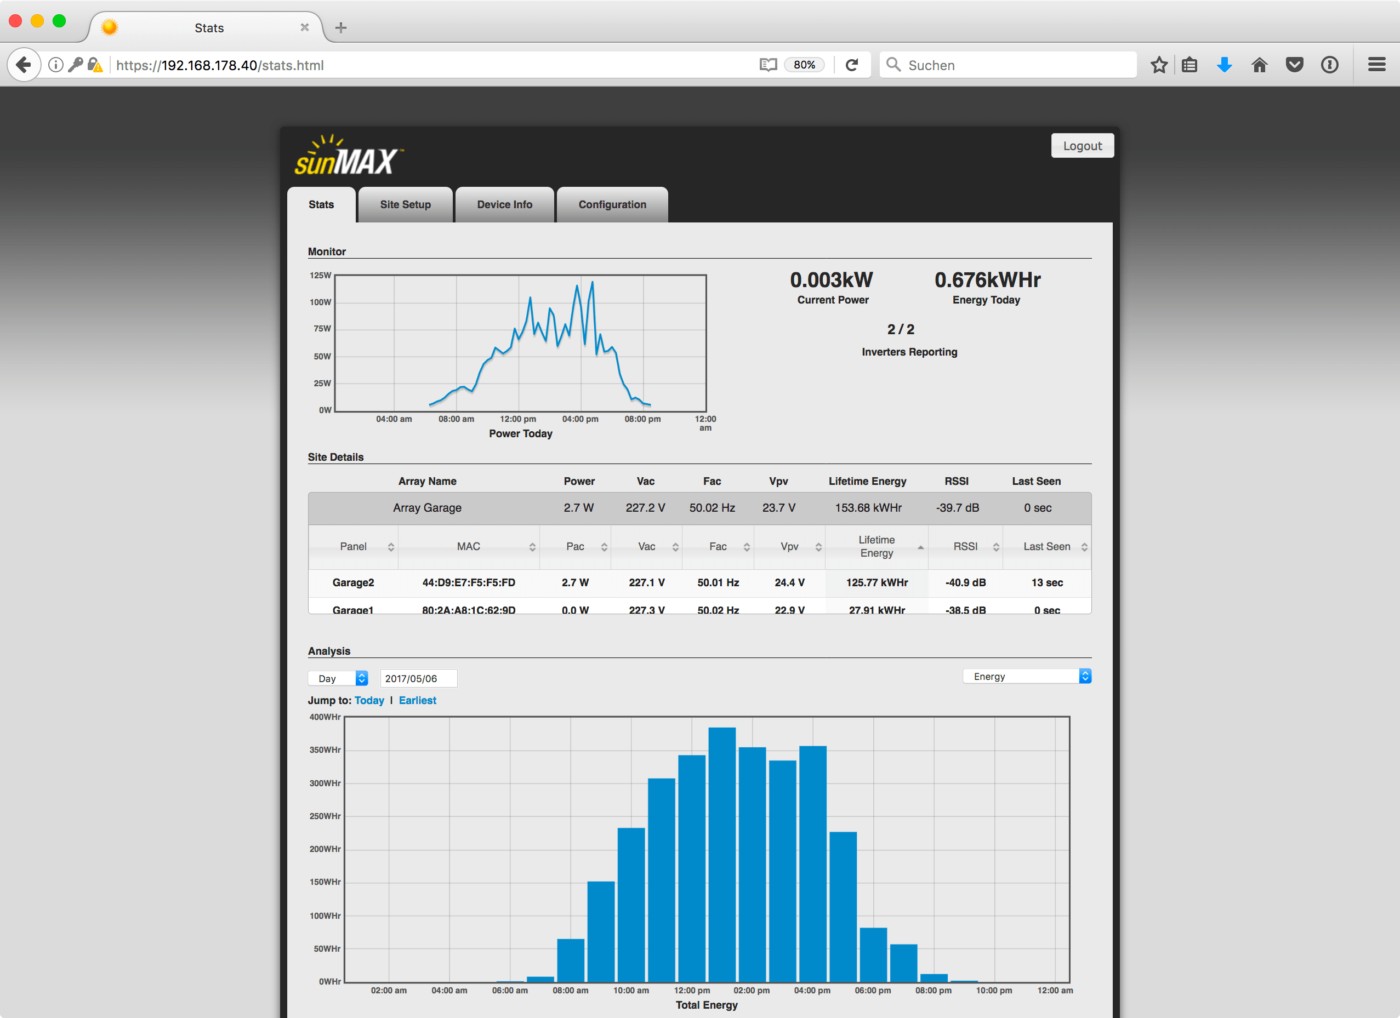Click the tallest bar in Total Energy chart
The height and width of the screenshot is (1018, 1400).
[x=721, y=855]
